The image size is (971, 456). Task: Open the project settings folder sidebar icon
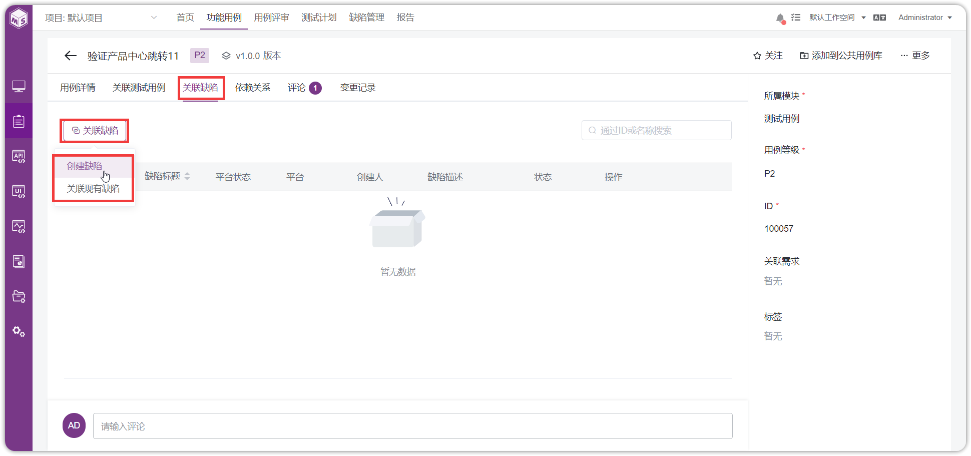click(x=19, y=296)
